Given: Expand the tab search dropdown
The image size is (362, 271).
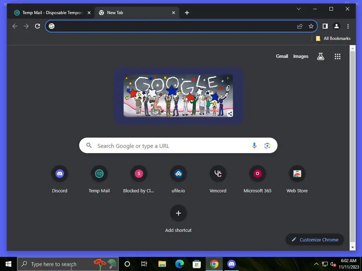Looking at the screenshot, I should click(298, 9).
